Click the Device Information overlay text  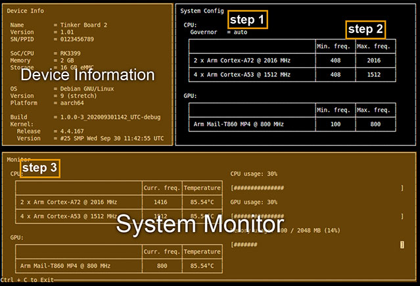(87, 74)
